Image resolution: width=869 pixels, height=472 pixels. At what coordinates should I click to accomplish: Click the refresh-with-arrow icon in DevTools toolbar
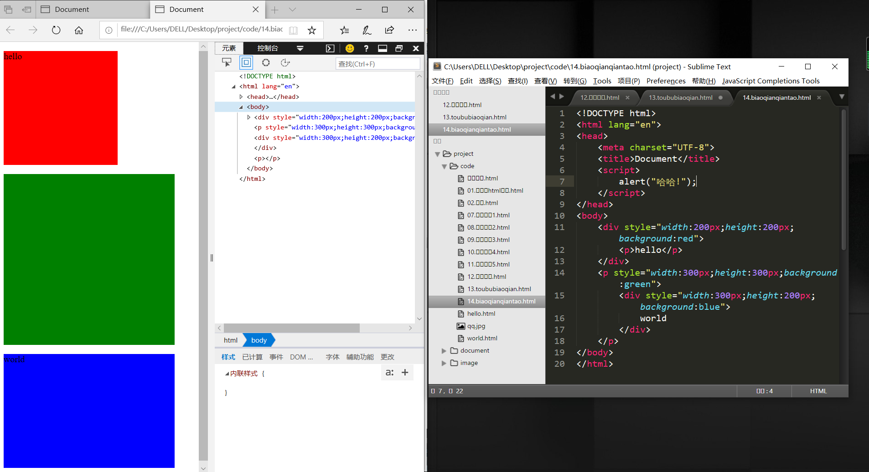(x=285, y=62)
